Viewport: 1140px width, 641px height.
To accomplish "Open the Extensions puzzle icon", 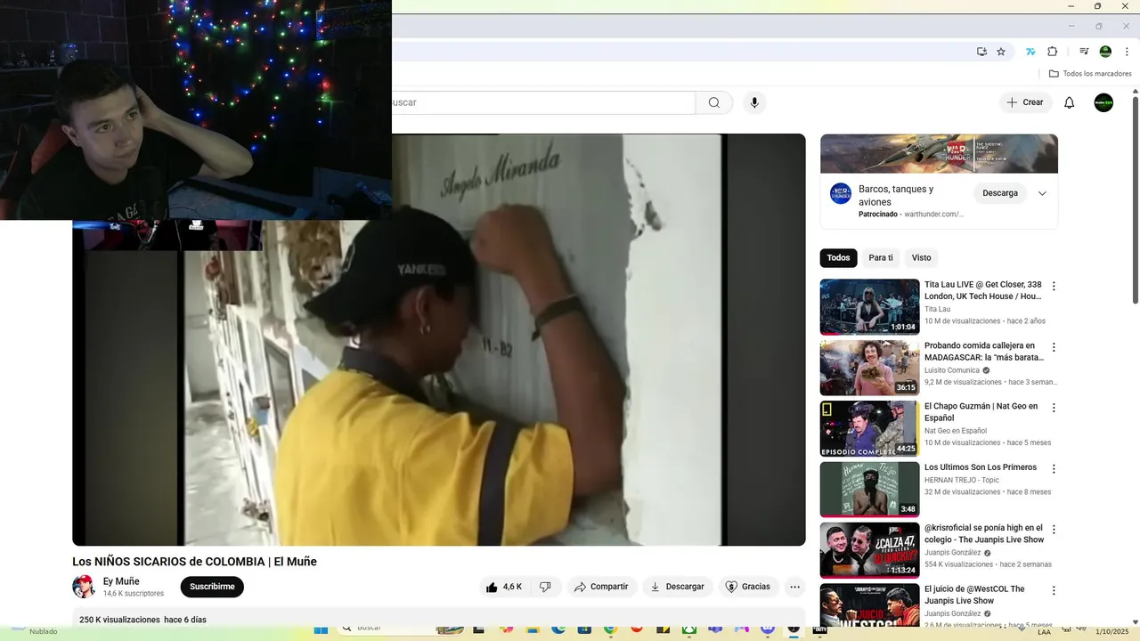I will tap(1052, 52).
